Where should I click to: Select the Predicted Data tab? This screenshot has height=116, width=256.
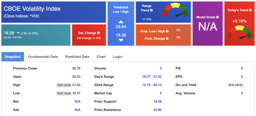(77, 57)
